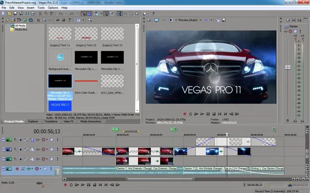
Task: Click timeline transport Play From Start button
Action: click(77, 185)
